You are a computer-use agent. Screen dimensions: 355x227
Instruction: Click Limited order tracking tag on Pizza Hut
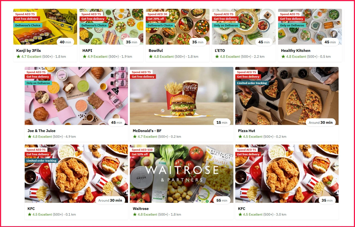point(252,83)
